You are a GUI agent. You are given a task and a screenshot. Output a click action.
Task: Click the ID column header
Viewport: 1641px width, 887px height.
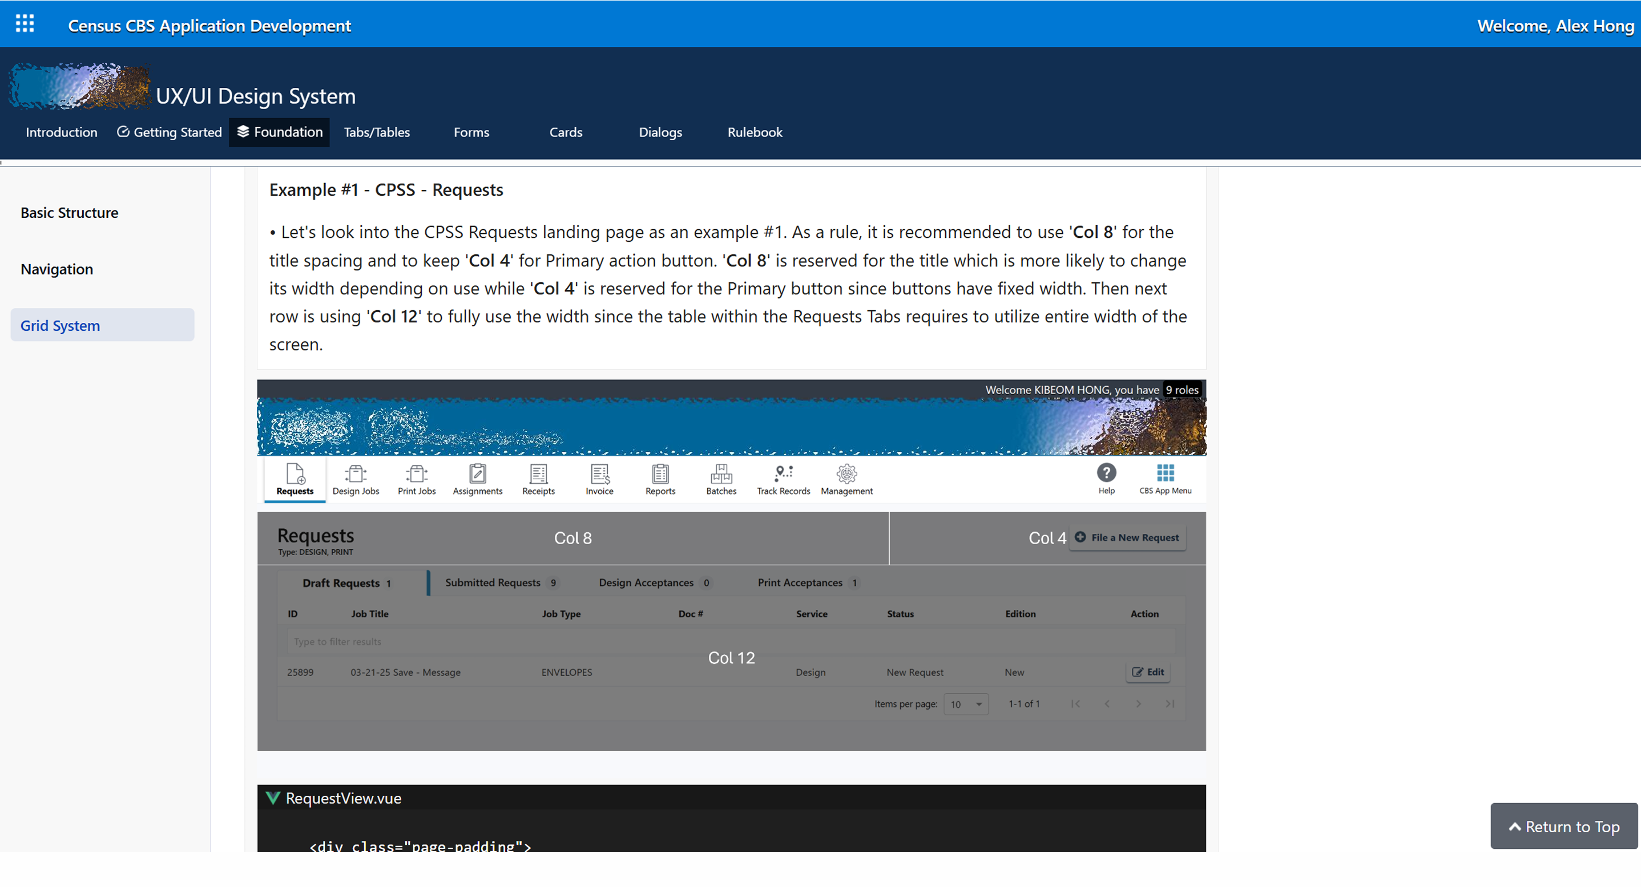(292, 614)
